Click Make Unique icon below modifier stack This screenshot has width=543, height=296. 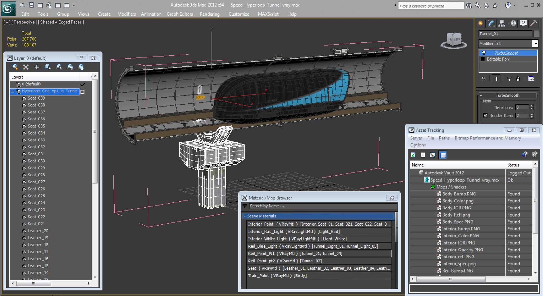point(509,79)
